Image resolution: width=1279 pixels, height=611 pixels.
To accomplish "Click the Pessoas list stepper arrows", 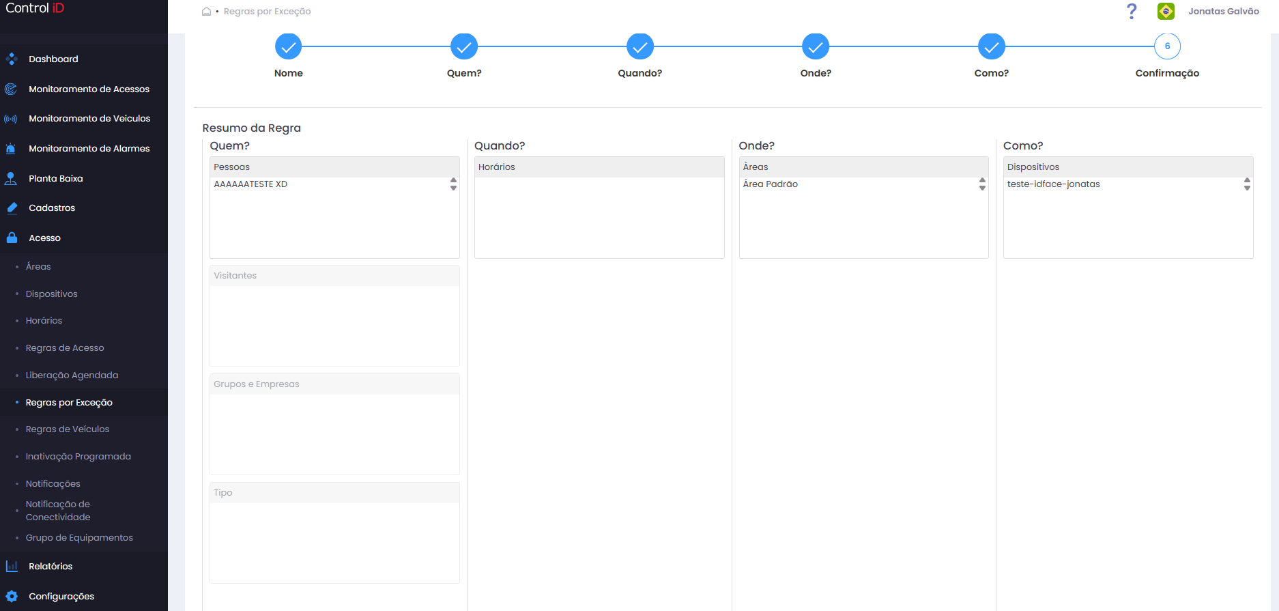I will [x=453, y=184].
